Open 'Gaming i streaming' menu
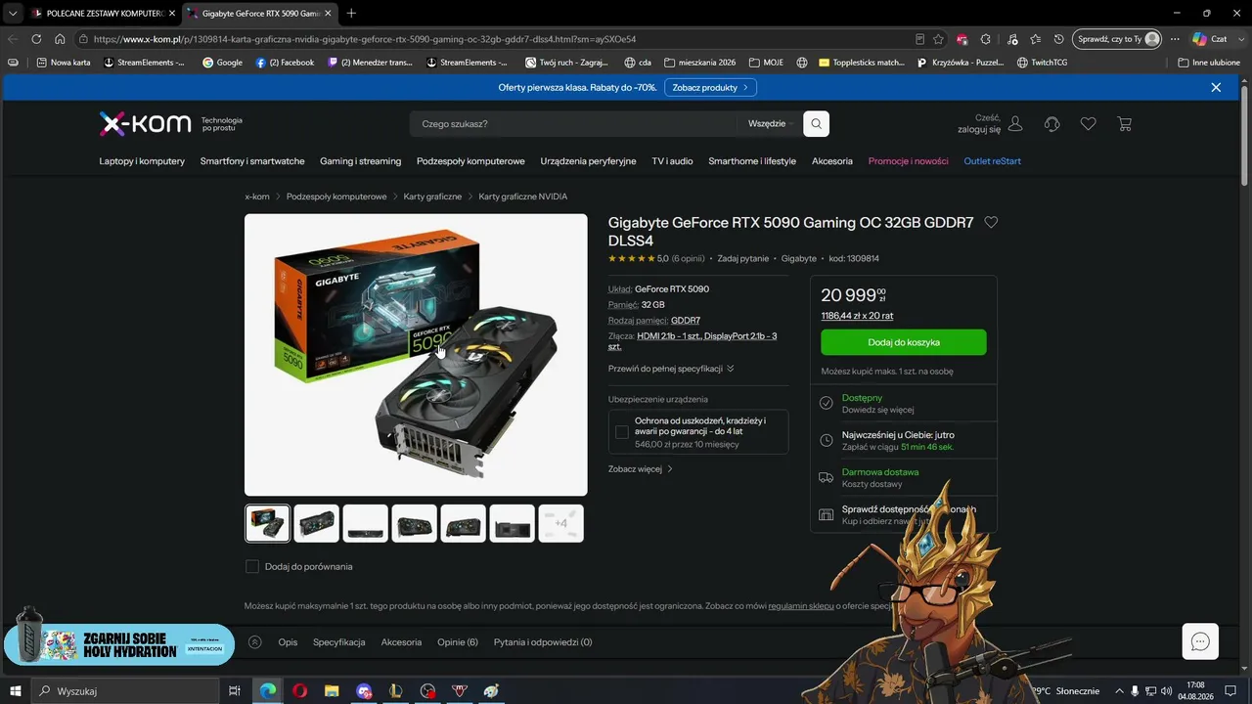1252x704 pixels. [361, 161]
